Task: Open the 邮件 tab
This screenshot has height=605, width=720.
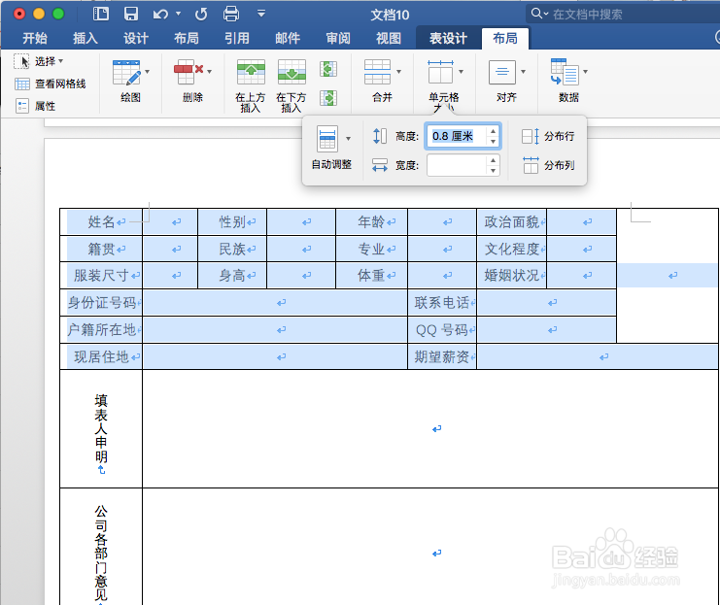Action: click(288, 38)
